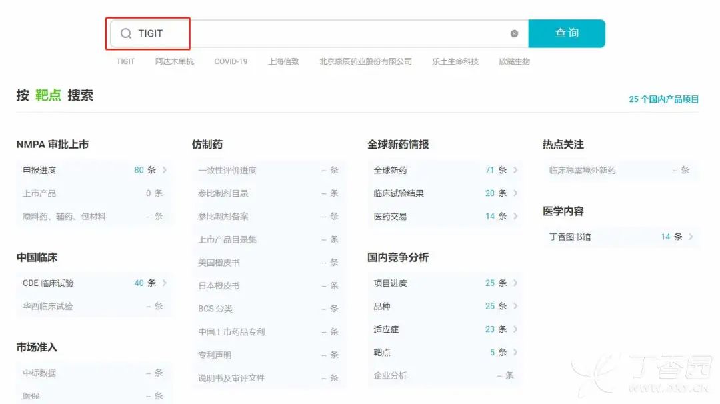
Task: Click 20 count in 临床试验结果 row
Action: (x=489, y=193)
